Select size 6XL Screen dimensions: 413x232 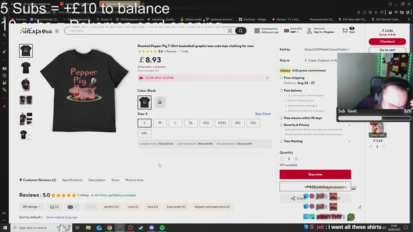(x=144, y=133)
